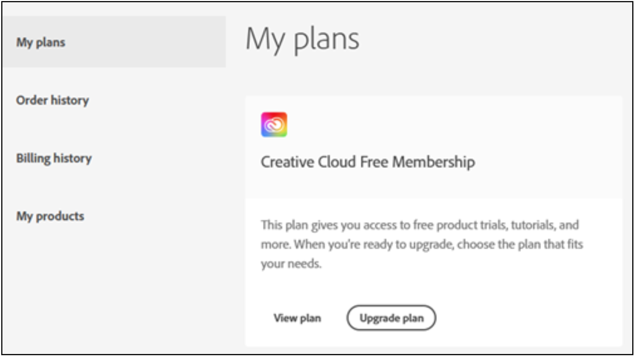635x357 pixels.
Task: Click the large My plans page heading
Action: 302,39
